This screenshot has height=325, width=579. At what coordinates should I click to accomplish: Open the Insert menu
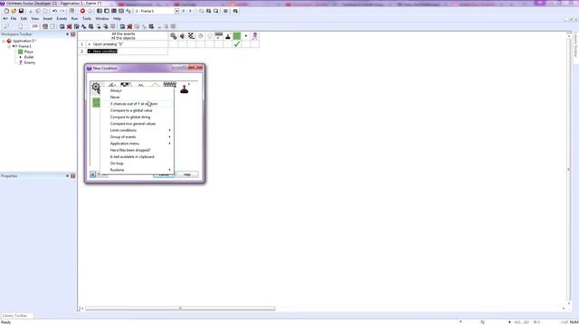(48, 18)
